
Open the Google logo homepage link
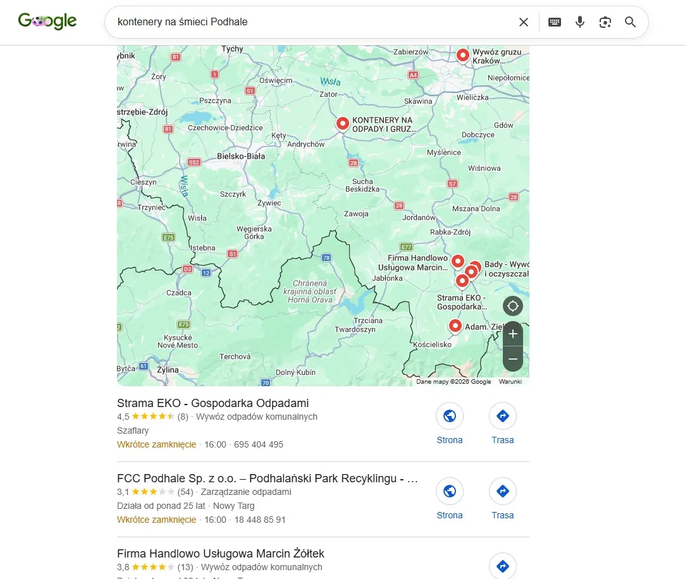47,21
